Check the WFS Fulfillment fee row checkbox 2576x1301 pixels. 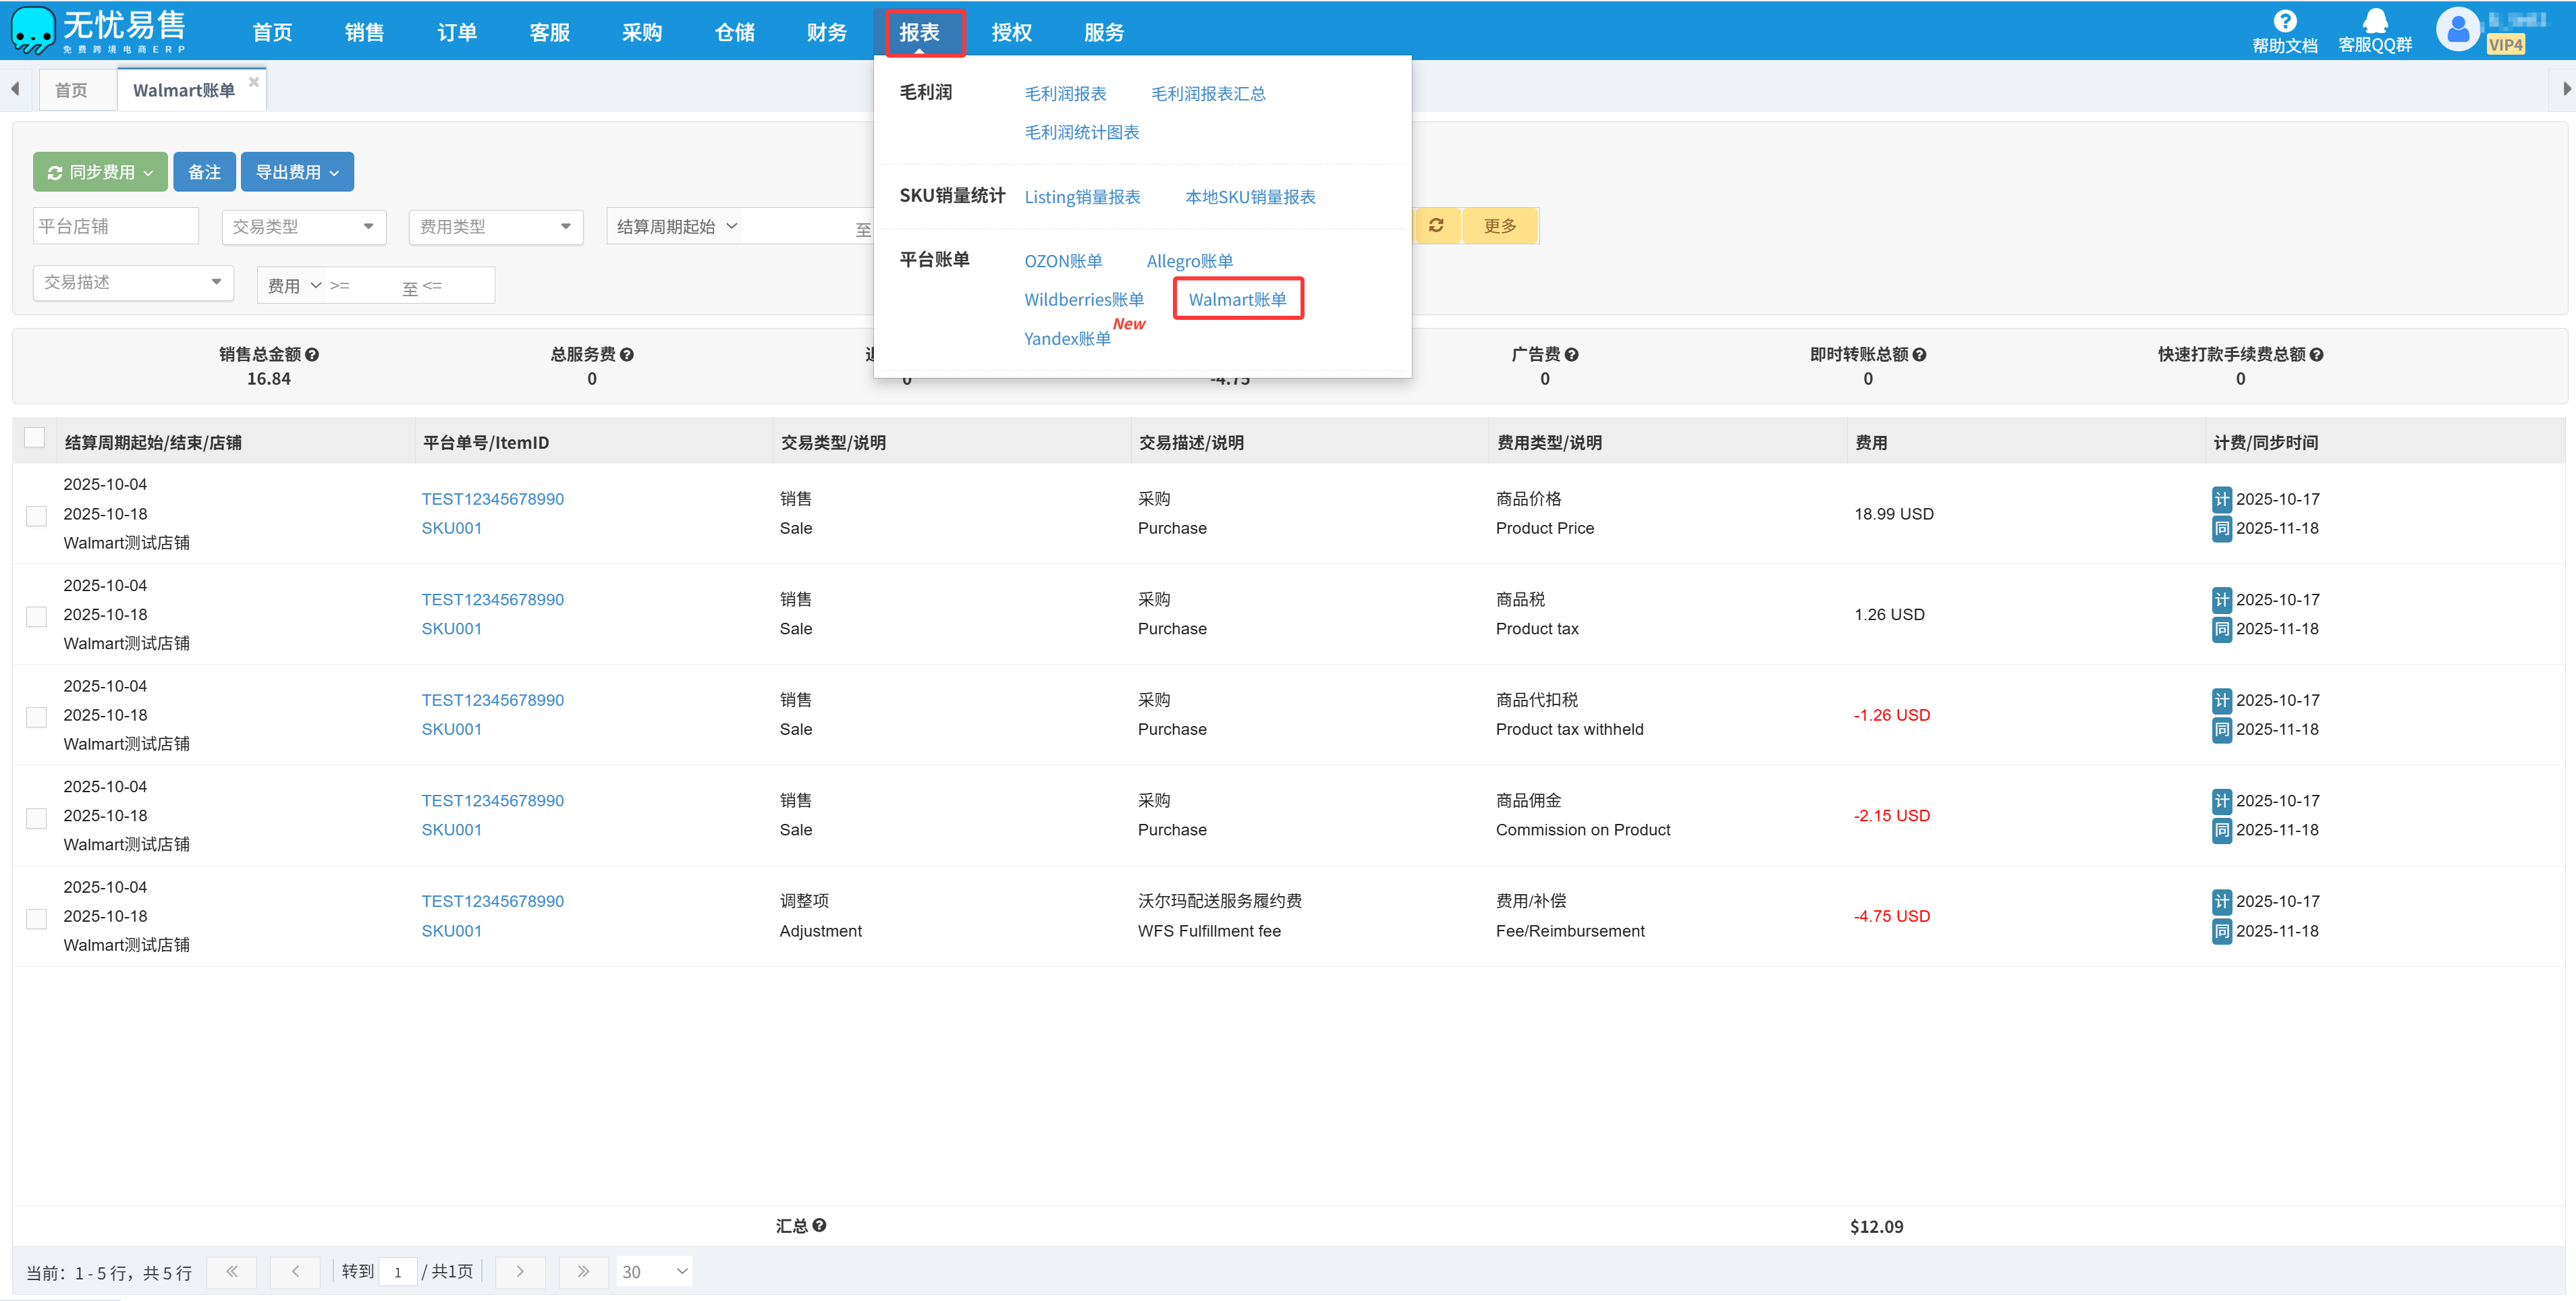(36, 919)
